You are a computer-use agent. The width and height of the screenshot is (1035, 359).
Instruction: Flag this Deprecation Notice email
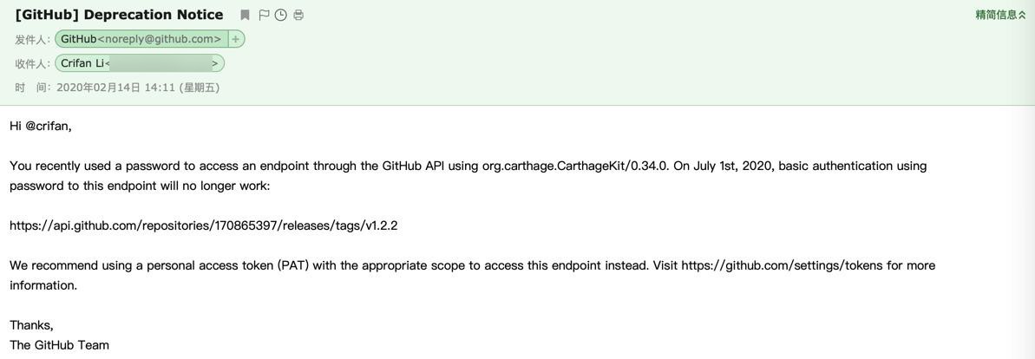[264, 15]
